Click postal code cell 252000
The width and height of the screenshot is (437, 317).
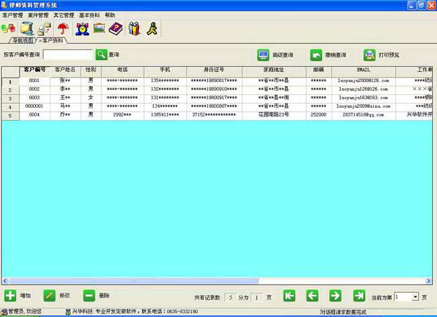319,115
